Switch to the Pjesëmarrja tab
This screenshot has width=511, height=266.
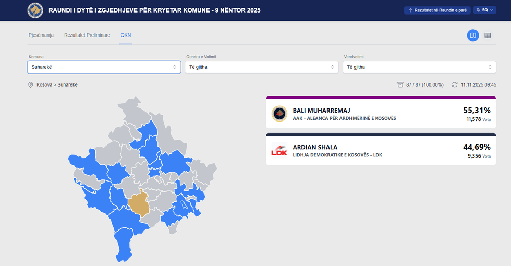click(41, 35)
